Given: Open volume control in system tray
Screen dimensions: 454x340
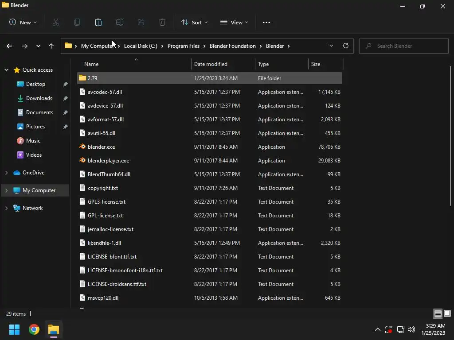Looking at the screenshot, I should [x=411, y=329].
